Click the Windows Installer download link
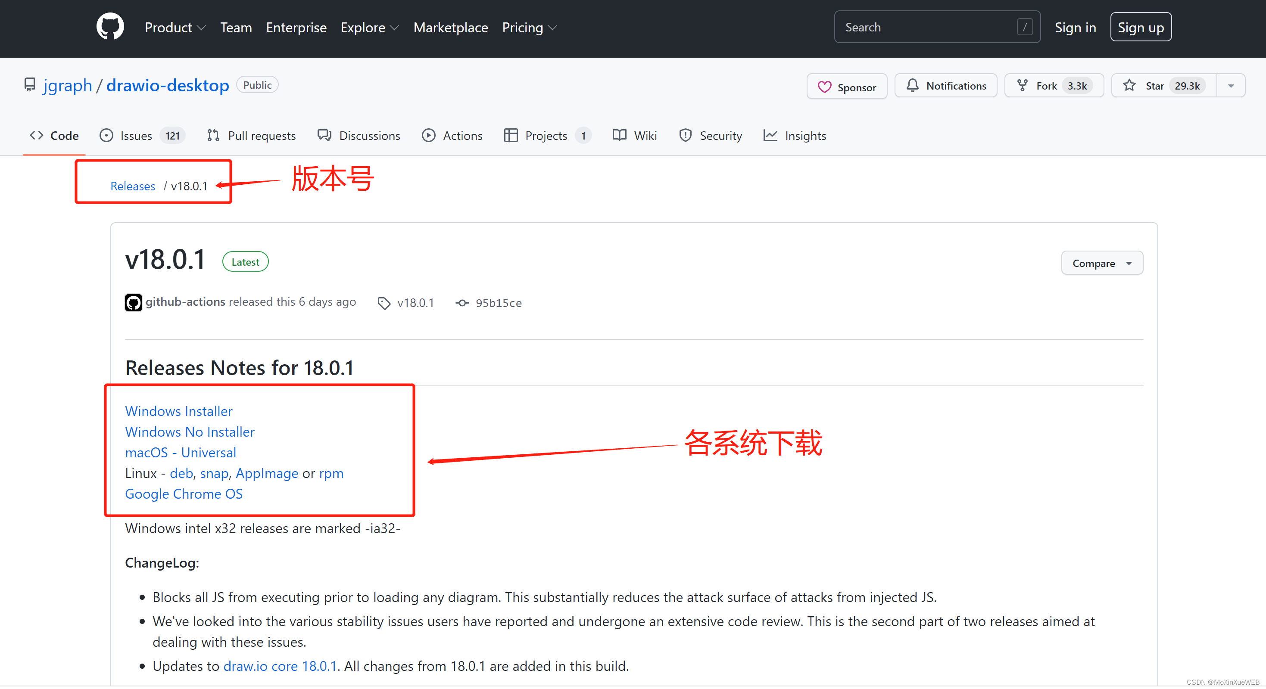 [x=178, y=411]
